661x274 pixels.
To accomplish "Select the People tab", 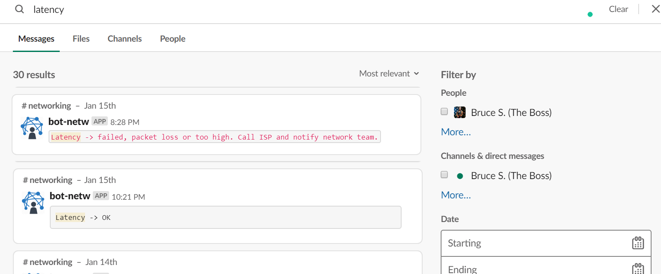I will coord(173,39).
